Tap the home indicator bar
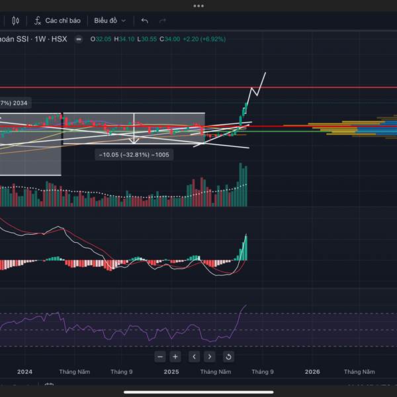 [x=198, y=392]
